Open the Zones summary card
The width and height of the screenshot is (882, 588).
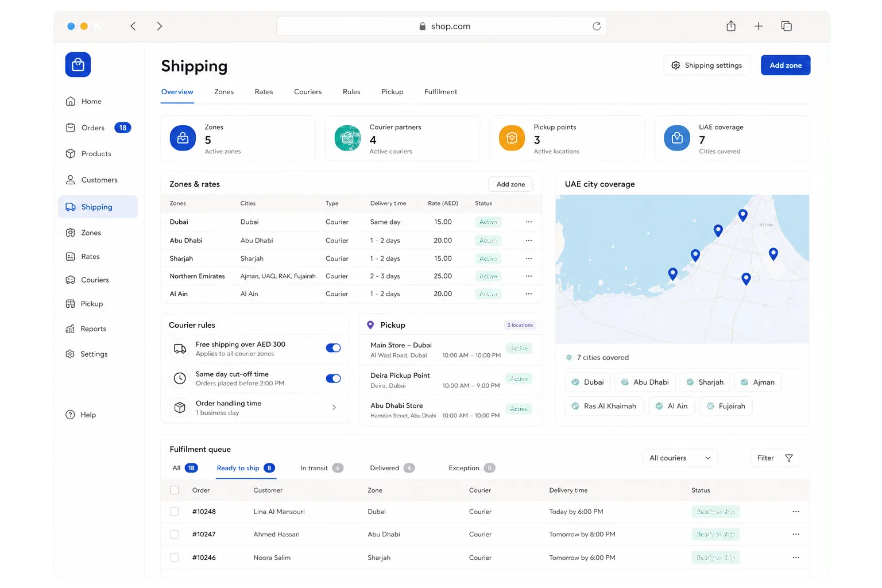(238, 138)
